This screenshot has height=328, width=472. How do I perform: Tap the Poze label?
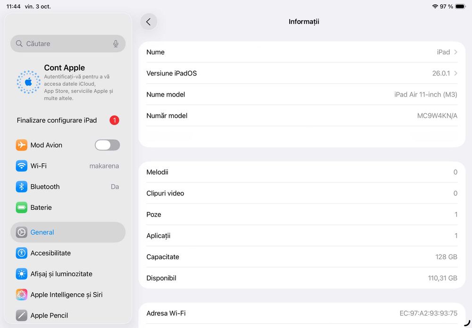click(x=154, y=215)
